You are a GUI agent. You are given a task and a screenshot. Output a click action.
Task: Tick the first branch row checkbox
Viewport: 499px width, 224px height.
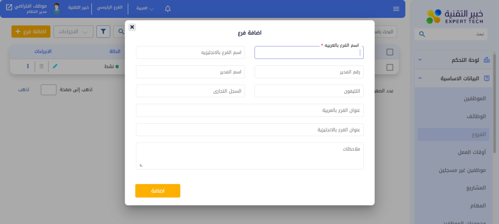click(x=390, y=67)
